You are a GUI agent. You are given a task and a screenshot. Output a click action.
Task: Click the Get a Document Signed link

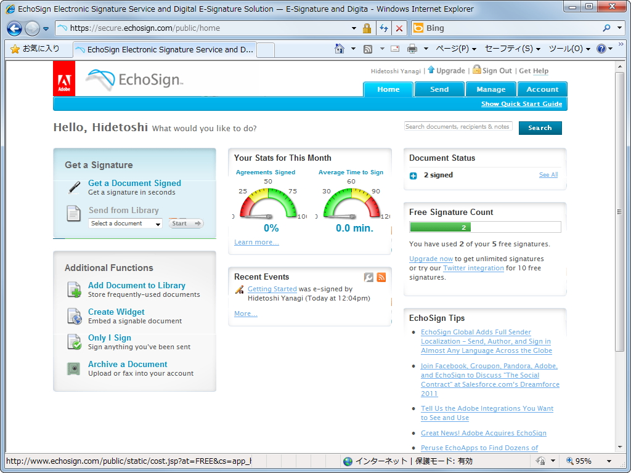(x=134, y=183)
